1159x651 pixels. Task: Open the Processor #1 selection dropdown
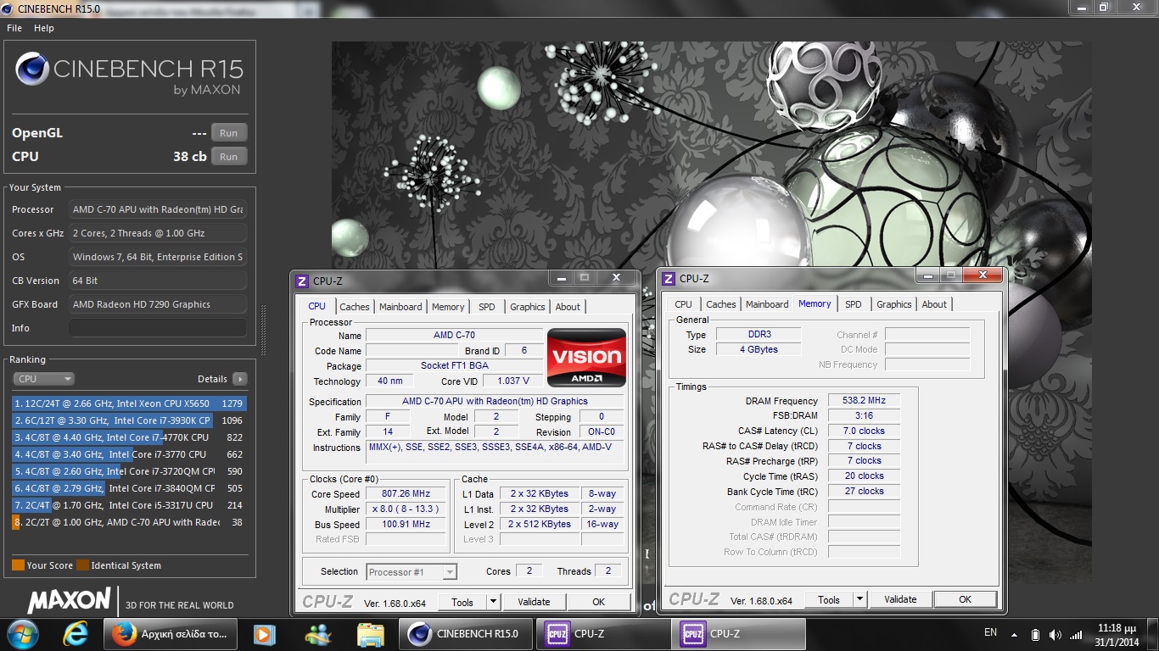click(412, 572)
